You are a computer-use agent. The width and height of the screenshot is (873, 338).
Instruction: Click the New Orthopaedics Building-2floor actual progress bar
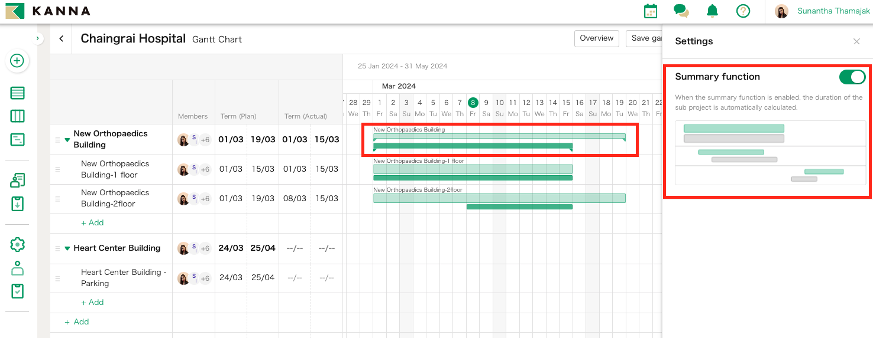[x=519, y=207]
